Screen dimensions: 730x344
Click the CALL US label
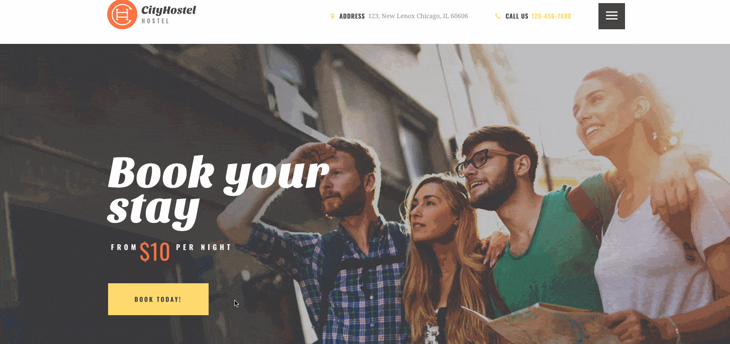click(516, 16)
